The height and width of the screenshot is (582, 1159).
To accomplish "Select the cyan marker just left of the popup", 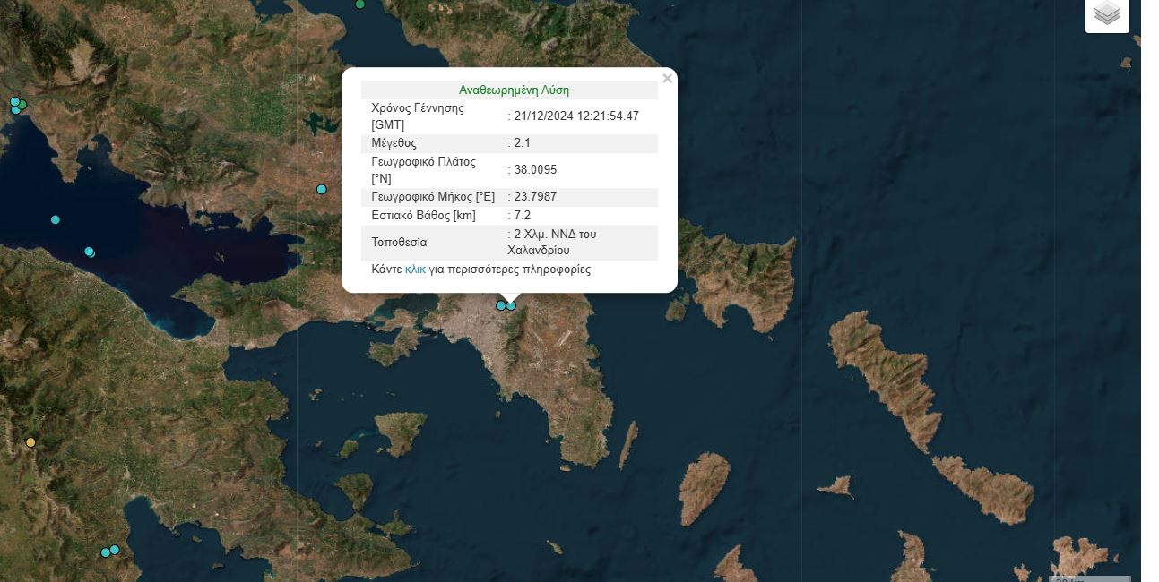I will 322,189.
